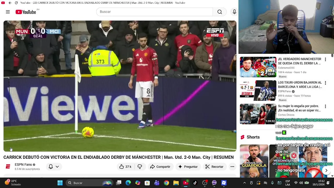Click the Cortos Únicos channel name

click(286, 115)
